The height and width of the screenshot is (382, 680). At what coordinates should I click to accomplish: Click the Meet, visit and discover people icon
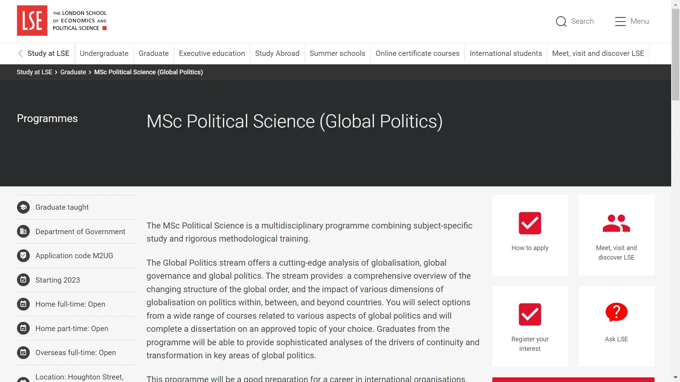(x=616, y=223)
